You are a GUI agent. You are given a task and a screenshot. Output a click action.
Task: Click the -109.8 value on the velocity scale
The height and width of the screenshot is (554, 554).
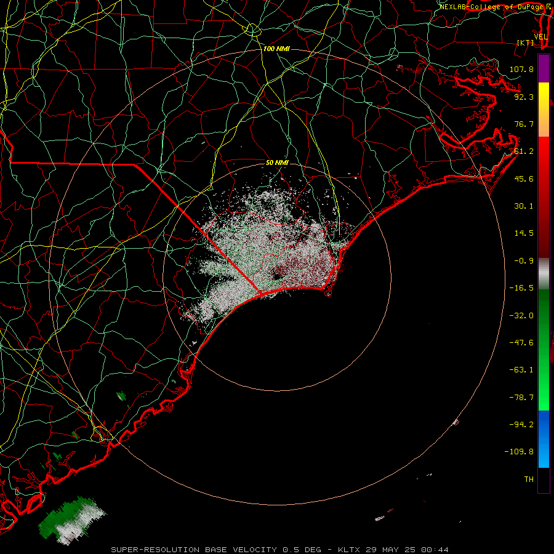(x=519, y=452)
